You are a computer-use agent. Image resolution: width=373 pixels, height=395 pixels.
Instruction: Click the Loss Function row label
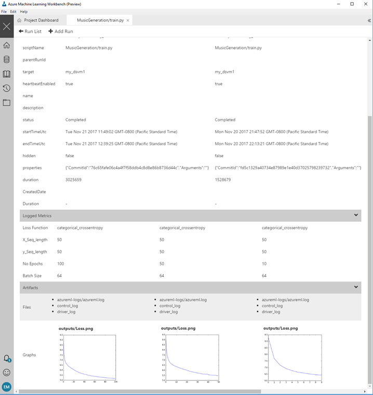(35, 228)
